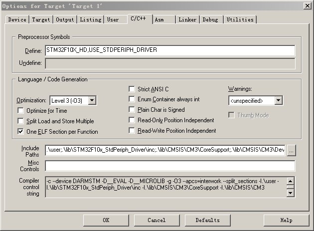Switch to the Linker tab
The height and width of the screenshot is (231, 314).
pyautogui.click(x=187, y=19)
